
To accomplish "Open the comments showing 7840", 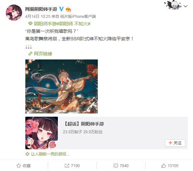I will 121,165.
